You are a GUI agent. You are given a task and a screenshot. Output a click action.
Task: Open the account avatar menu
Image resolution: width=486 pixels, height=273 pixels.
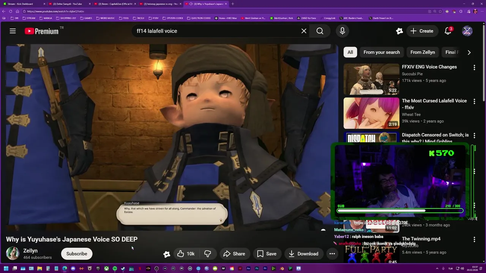coord(467,31)
